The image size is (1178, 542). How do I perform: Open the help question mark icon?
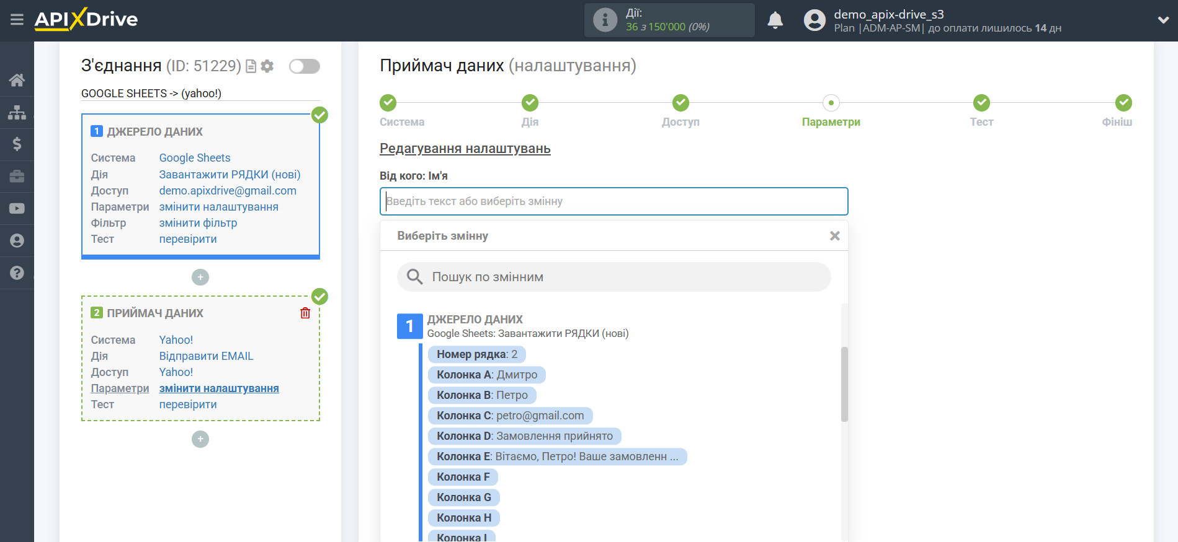[17, 273]
